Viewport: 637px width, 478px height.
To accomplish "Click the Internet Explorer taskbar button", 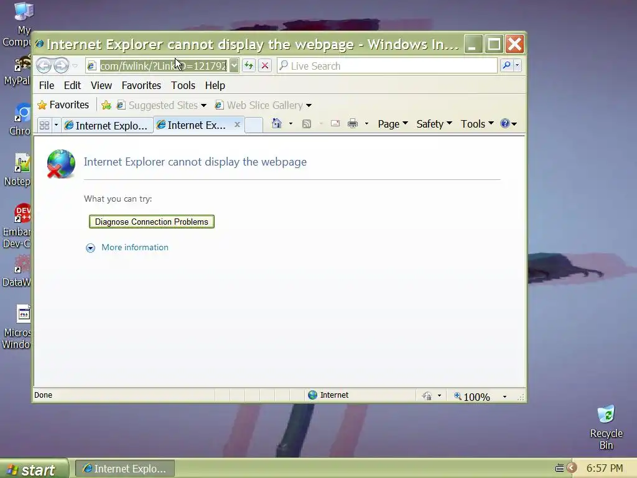I will 125,469.
